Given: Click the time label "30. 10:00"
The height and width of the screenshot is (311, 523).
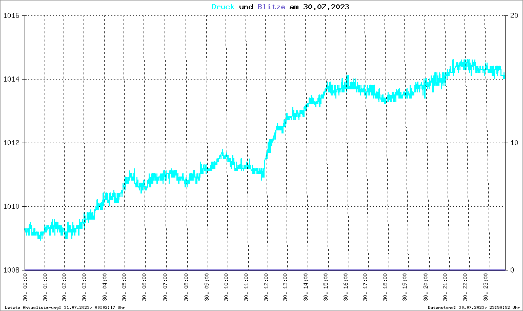Looking at the screenshot, I should 227,287.
